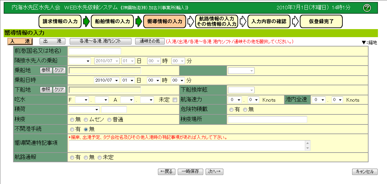Click キャンセル button
Screen dimensions: 387x184
point(365,172)
